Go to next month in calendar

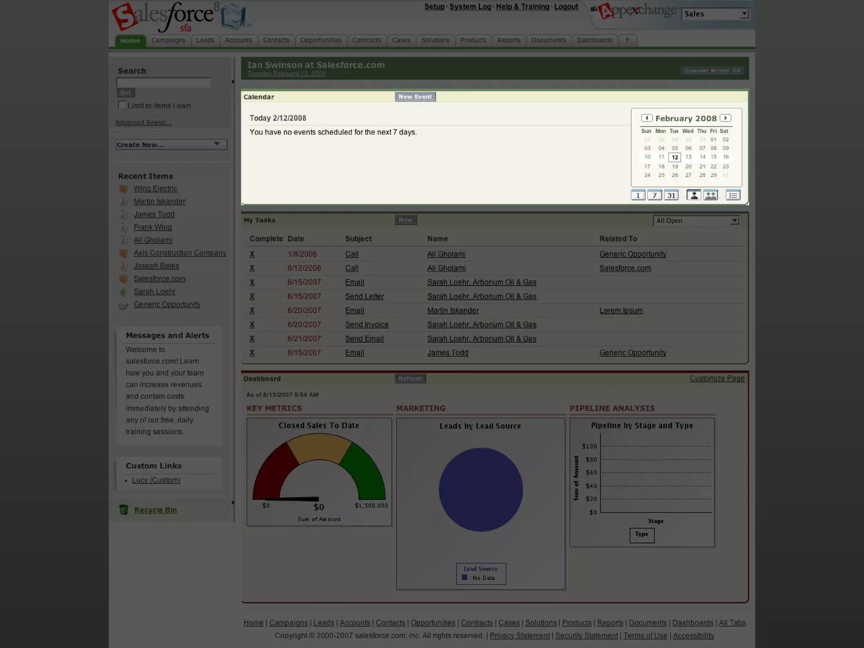pyautogui.click(x=725, y=118)
